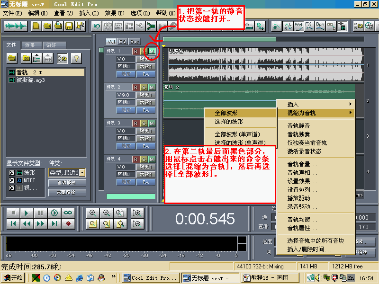Switch to waveform edit view icon
The width and height of the screenshot is (379, 284).
coord(16,26)
